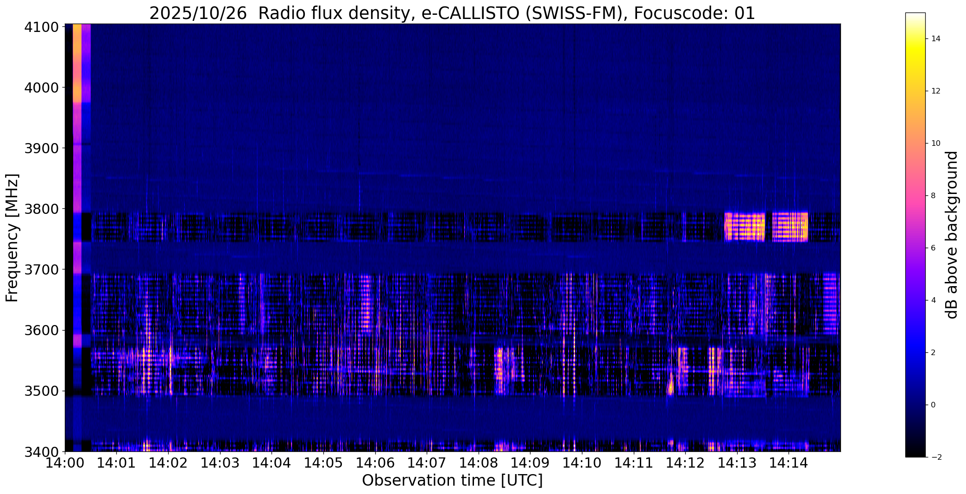Click the 14:00 time tick label
Screen dimensions: 966x494
pos(65,463)
